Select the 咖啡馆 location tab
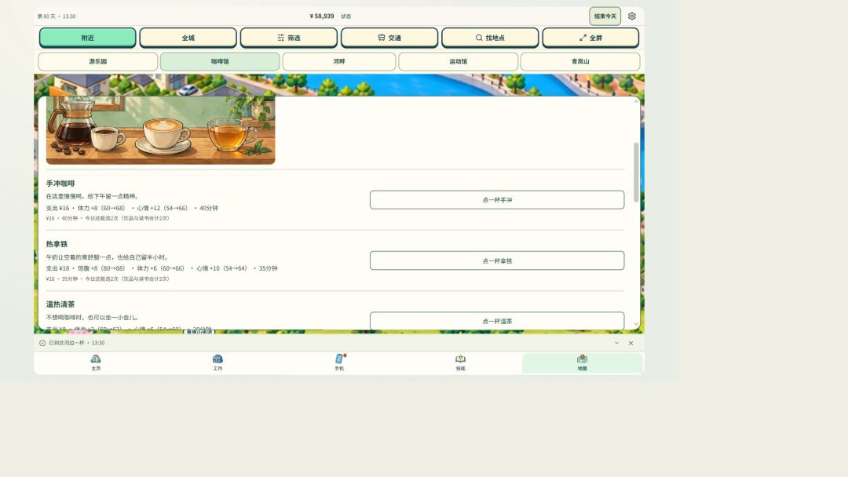848x477 pixels. pyautogui.click(x=220, y=61)
